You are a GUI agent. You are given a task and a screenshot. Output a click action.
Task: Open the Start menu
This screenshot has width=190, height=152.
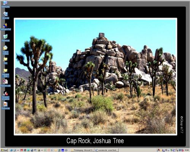pos(4,150)
